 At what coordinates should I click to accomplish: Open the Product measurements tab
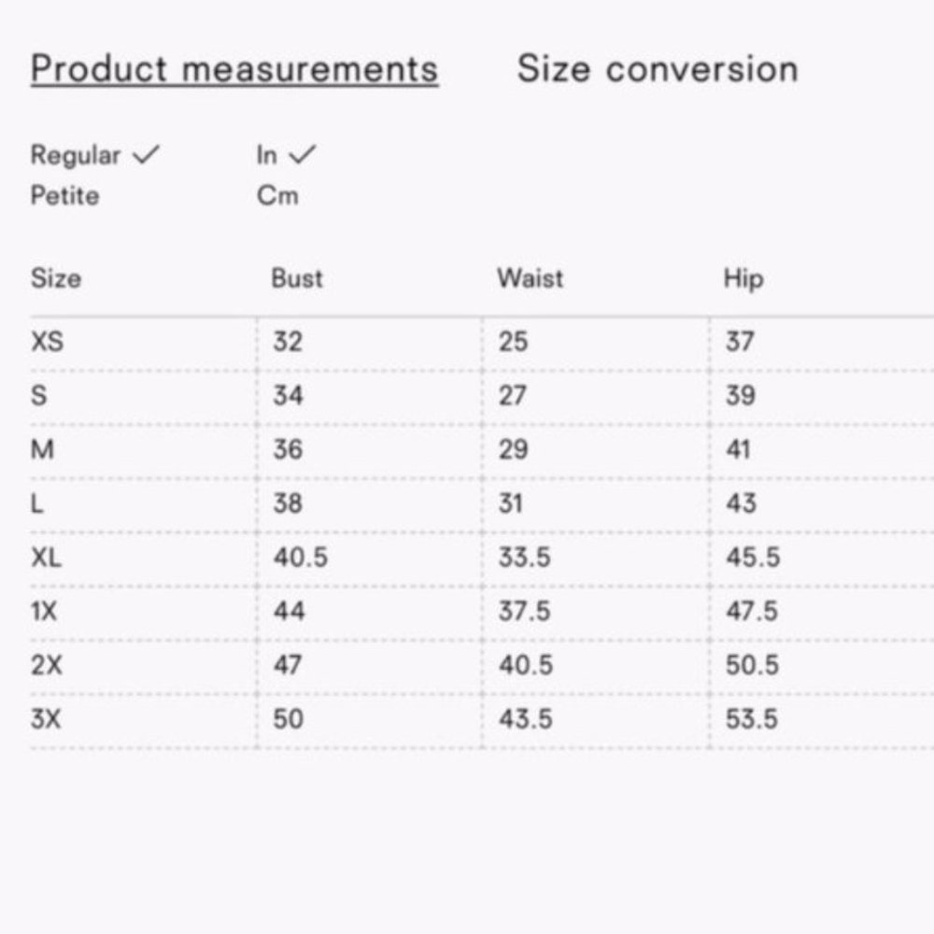(233, 69)
